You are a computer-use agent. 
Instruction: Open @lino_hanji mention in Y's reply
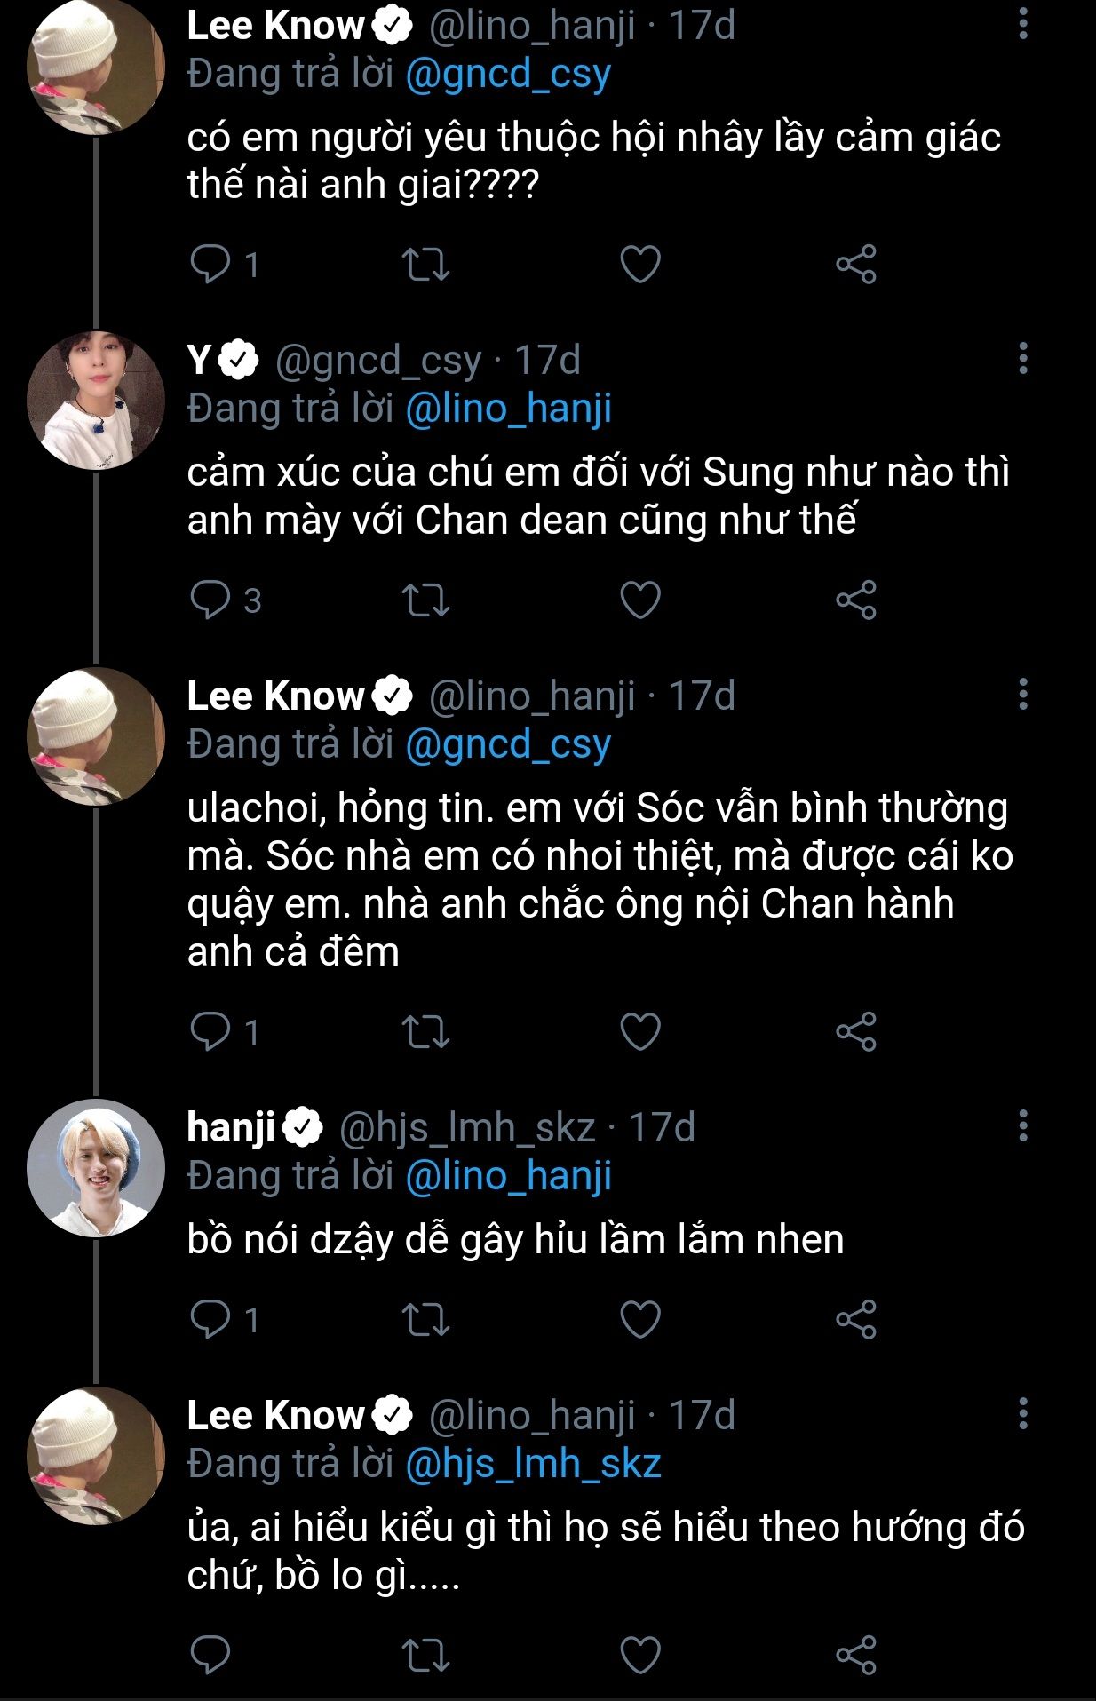(508, 409)
